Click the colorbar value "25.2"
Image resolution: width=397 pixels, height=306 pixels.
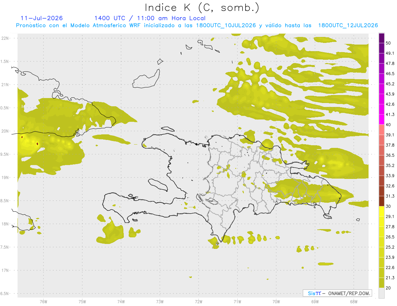click(390, 247)
